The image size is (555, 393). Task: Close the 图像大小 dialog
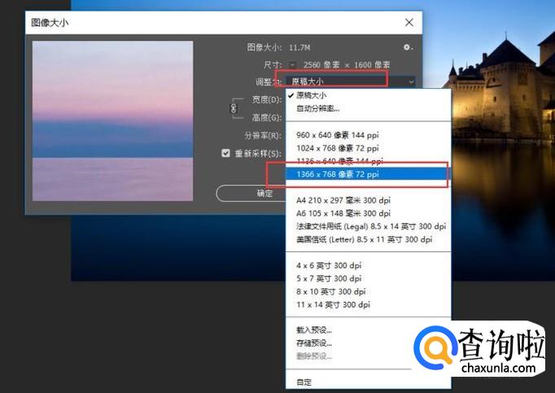click(409, 22)
